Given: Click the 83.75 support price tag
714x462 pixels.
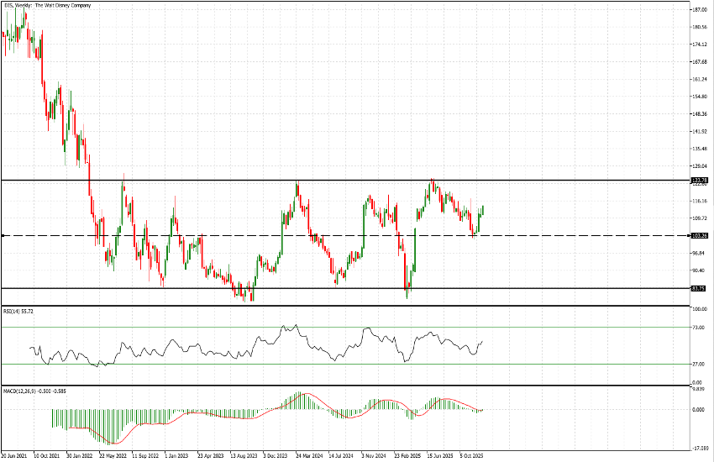Looking at the screenshot, I should (x=699, y=288).
